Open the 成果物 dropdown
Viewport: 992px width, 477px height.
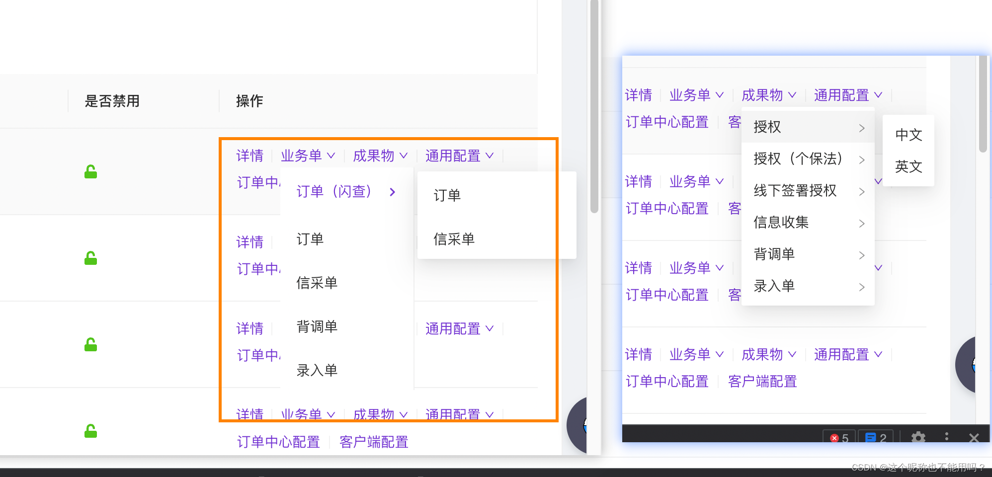click(x=380, y=156)
